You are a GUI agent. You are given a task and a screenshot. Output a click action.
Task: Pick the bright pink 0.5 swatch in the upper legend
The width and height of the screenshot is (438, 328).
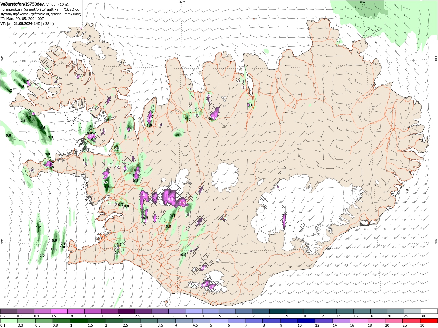coord(59,311)
